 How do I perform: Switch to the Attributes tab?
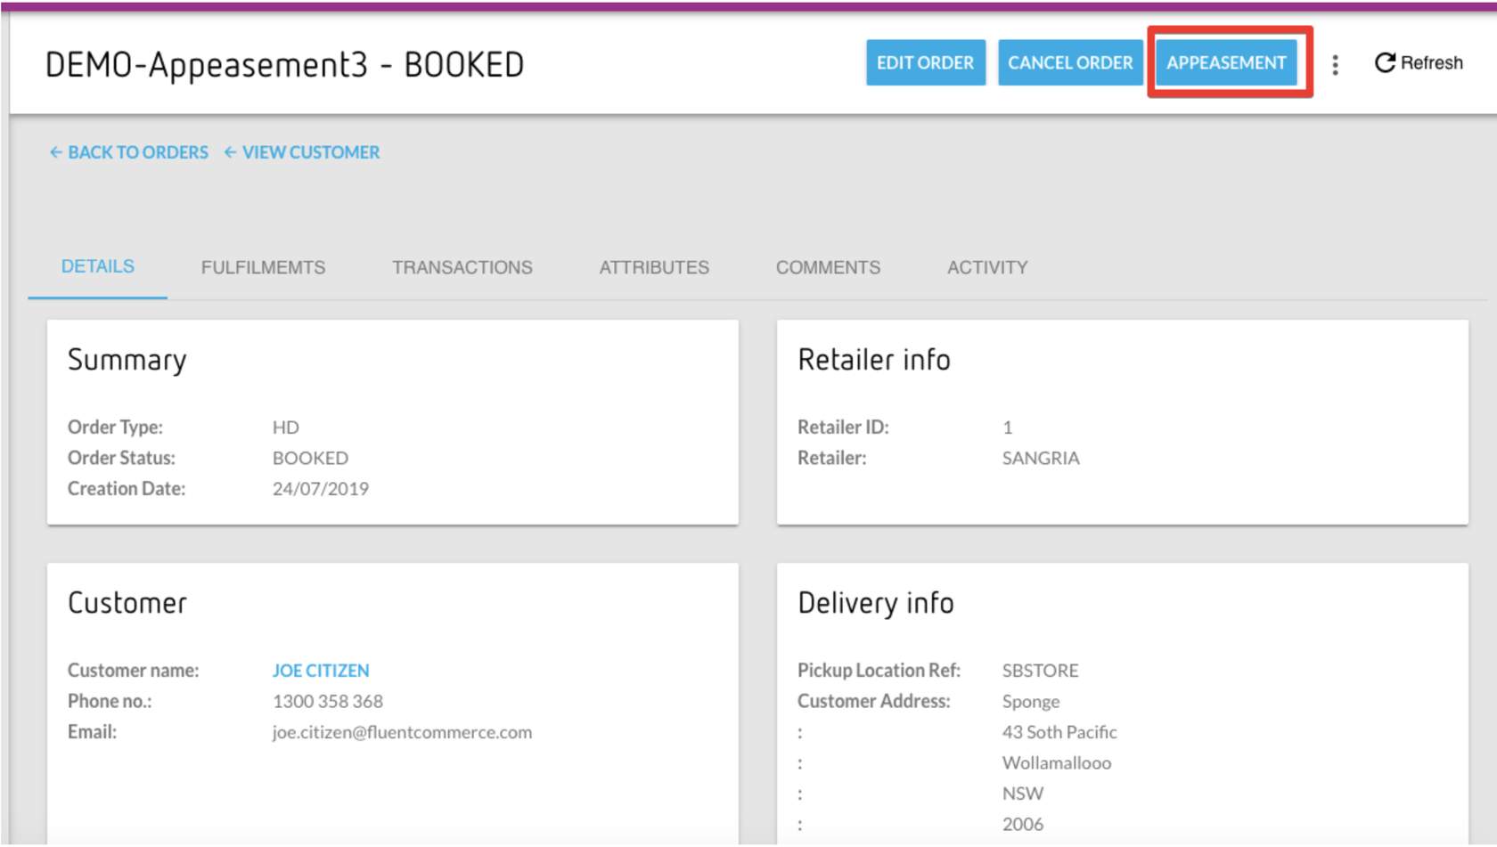(x=654, y=267)
